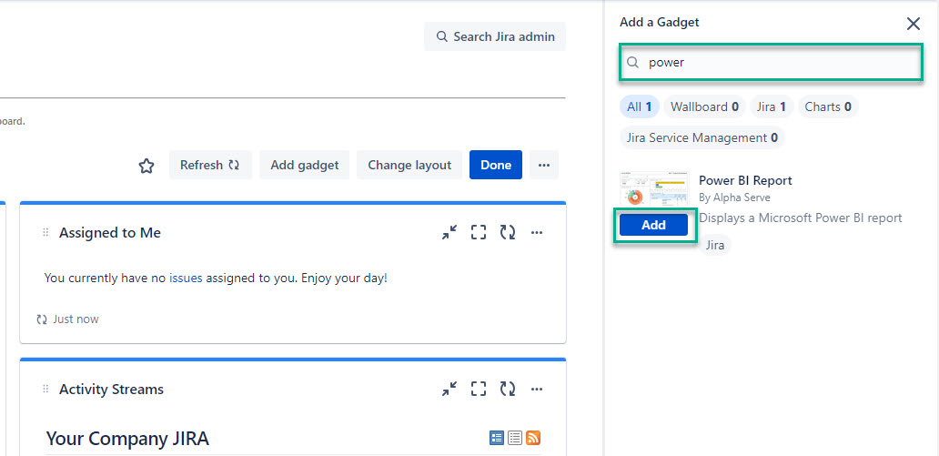Select Jira Service Management category filter

(702, 137)
